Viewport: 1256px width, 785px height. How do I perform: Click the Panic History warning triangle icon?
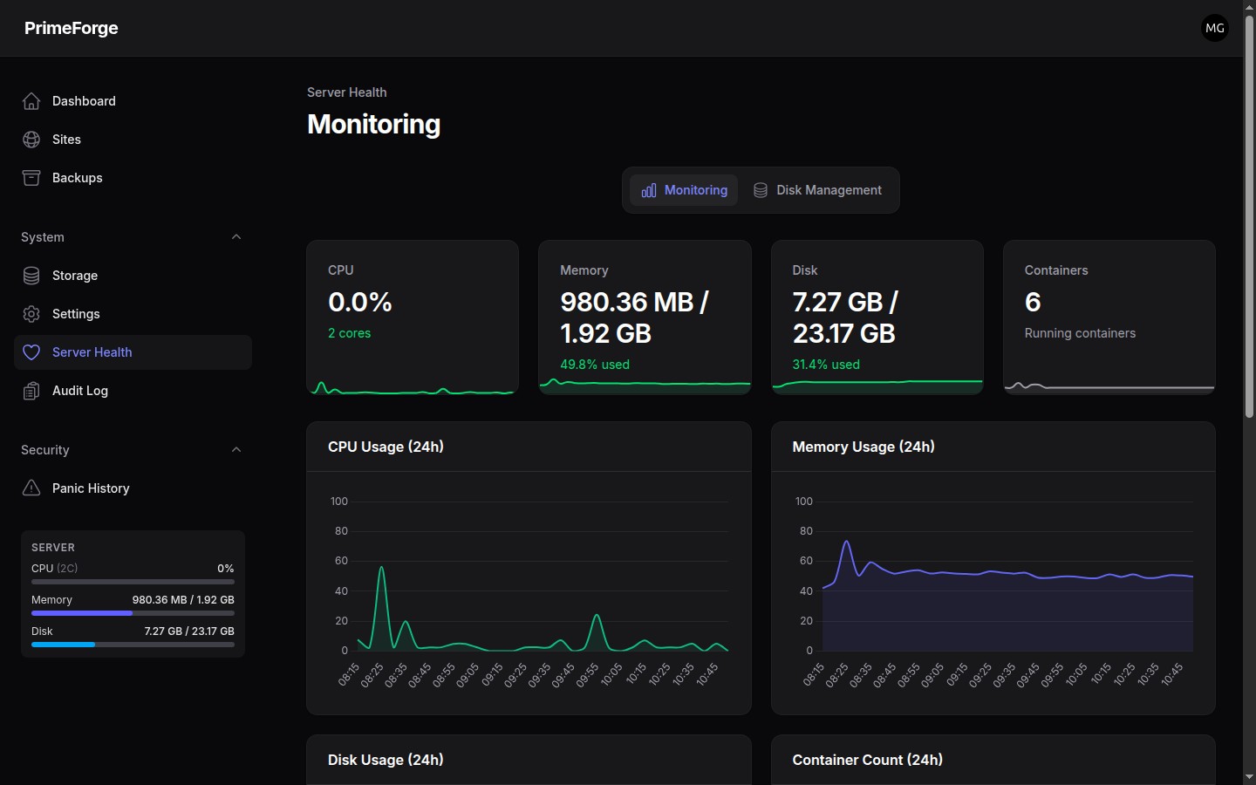coord(31,488)
